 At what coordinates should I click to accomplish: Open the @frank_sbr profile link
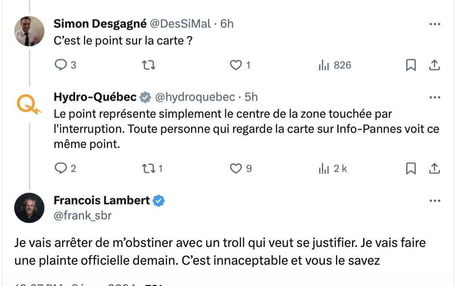click(83, 215)
